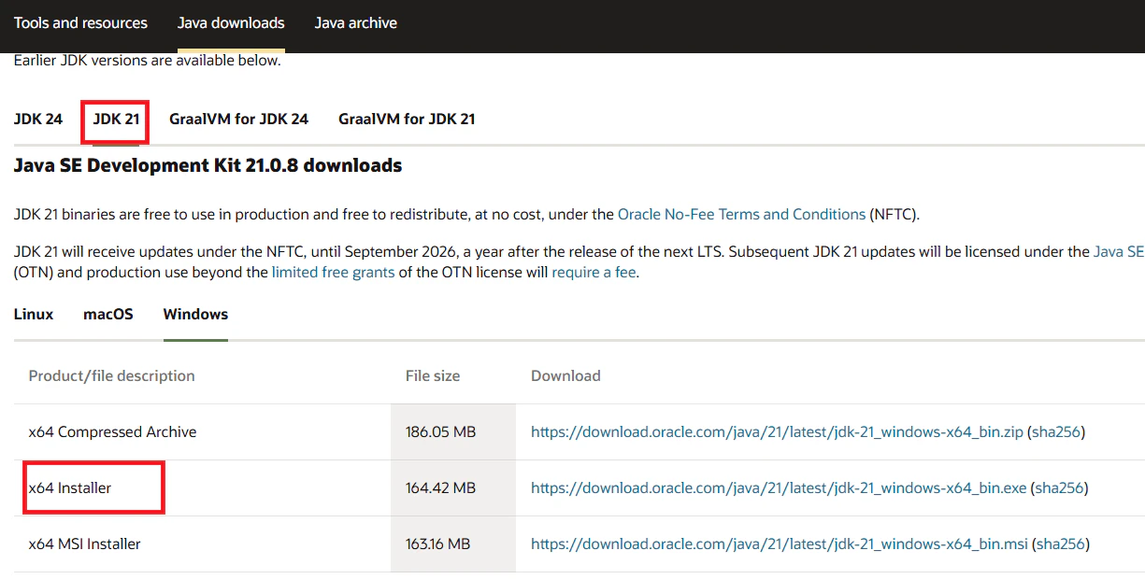
Task: Click the x64 MSI Installer description cell
Action: [x=202, y=544]
